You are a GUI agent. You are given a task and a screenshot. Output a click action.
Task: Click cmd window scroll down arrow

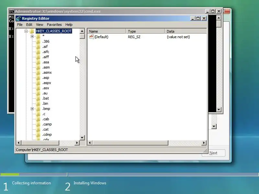(219, 109)
